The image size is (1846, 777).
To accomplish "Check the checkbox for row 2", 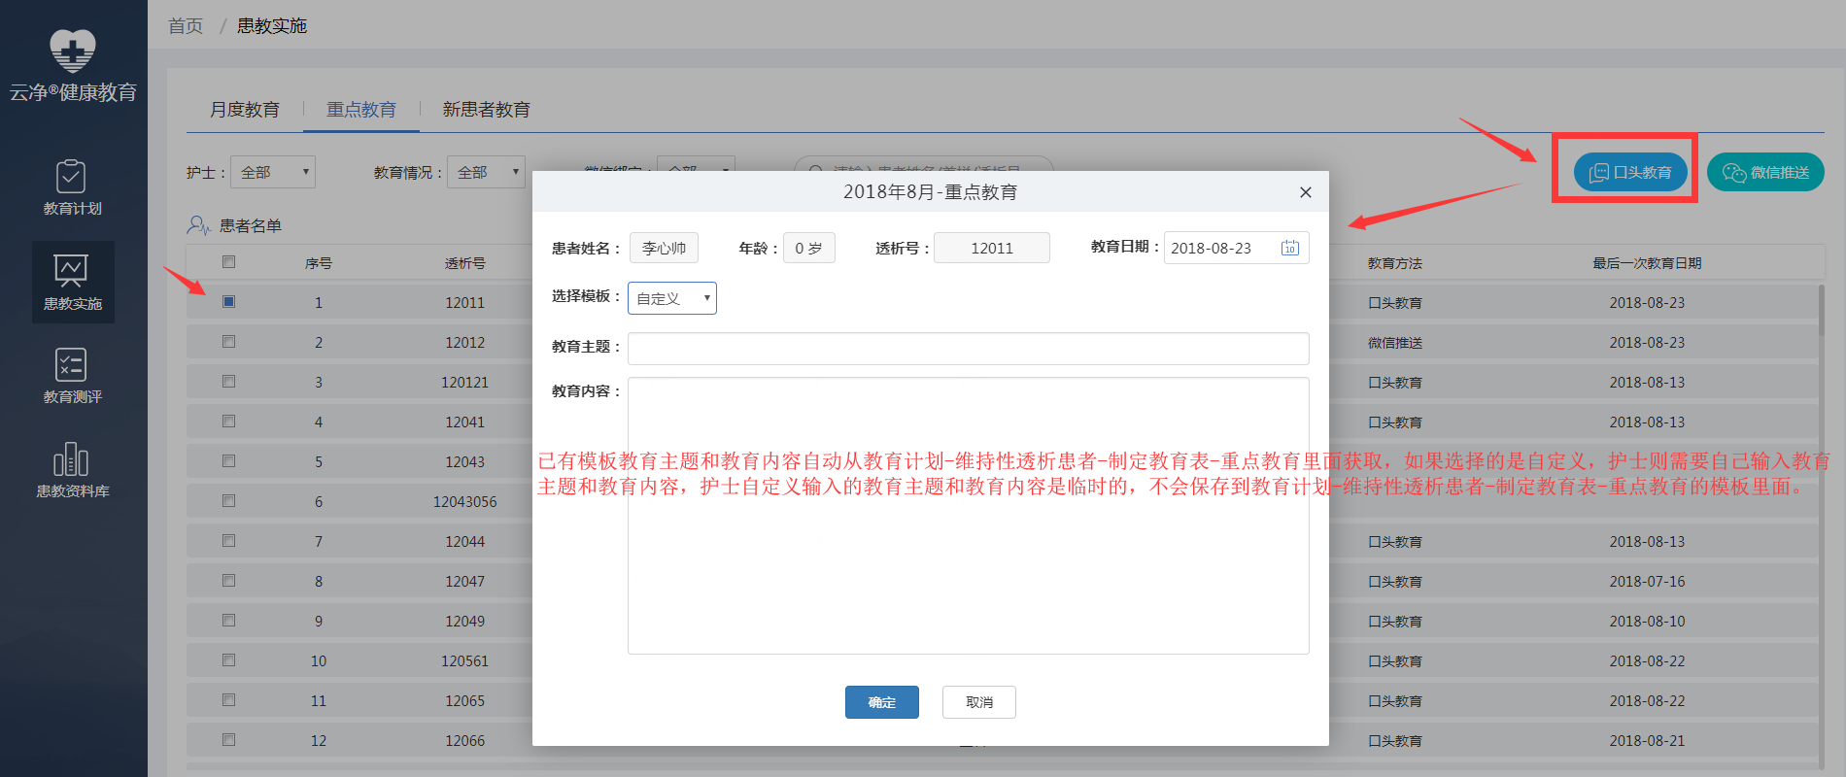I will tap(229, 342).
